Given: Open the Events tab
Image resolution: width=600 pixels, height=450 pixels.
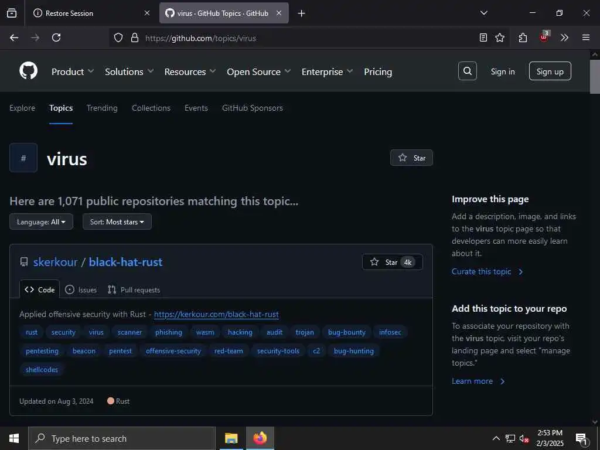Looking at the screenshot, I should 196,108.
